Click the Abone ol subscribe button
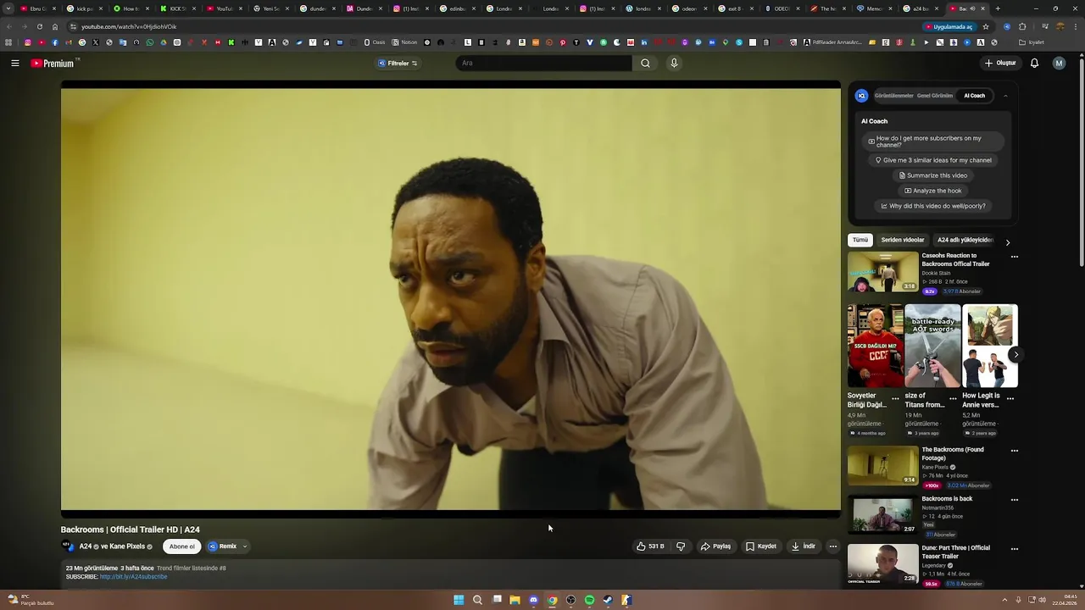1085x610 pixels. point(181,546)
